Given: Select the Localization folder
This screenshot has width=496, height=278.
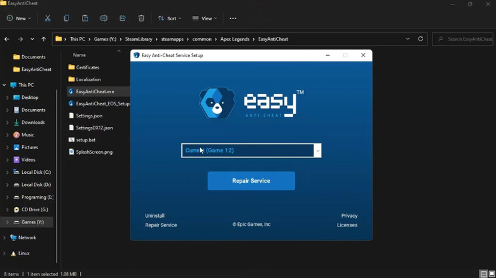Looking at the screenshot, I should [x=85, y=79].
